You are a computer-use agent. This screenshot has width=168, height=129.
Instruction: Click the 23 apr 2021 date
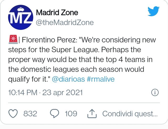click(x=62, y=92)
